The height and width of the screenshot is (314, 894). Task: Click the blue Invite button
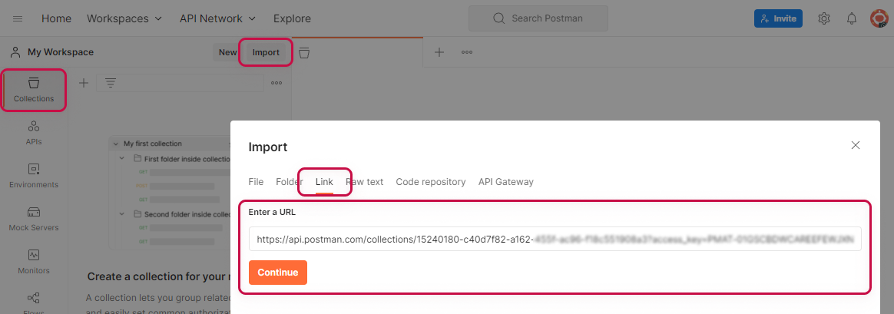pos(778,18)
